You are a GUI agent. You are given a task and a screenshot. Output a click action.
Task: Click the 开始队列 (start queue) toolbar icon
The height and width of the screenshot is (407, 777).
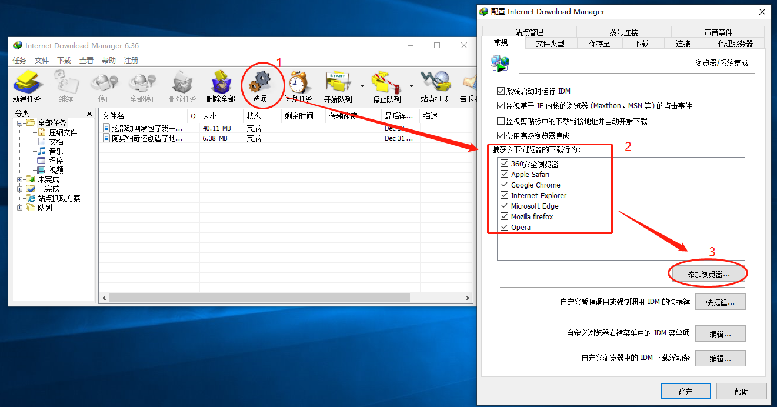tap(338, 87)
